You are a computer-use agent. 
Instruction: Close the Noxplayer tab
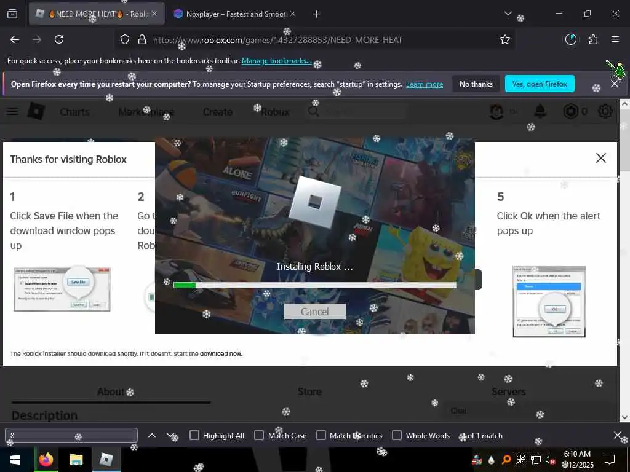[x=293, y=14]
